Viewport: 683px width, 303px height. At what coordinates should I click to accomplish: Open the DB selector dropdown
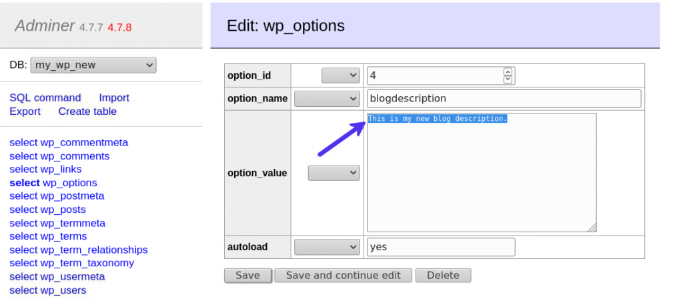(x=93, y=65)
